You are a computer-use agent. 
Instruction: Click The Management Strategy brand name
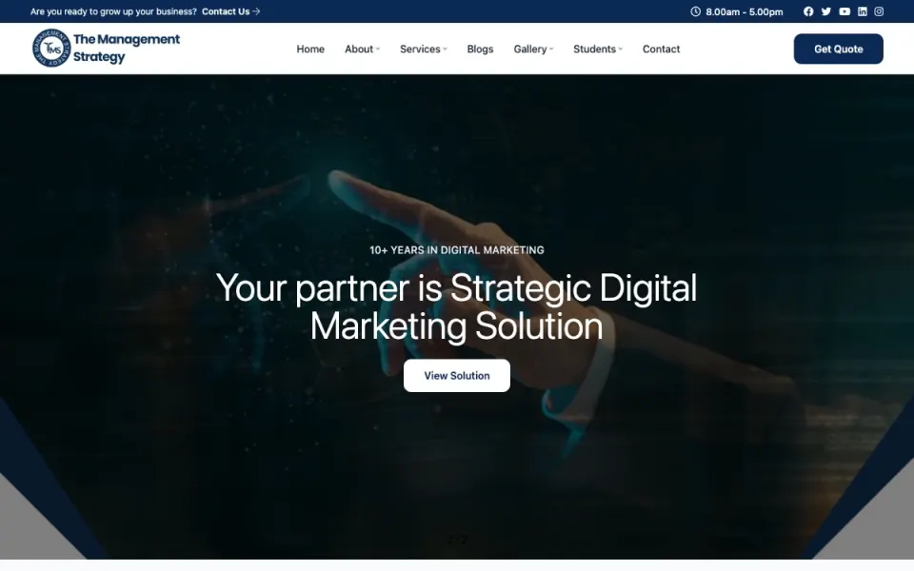127,49
